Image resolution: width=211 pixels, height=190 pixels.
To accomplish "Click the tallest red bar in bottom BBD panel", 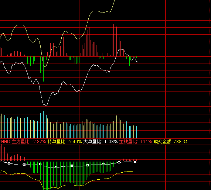I will pos(1,153).
